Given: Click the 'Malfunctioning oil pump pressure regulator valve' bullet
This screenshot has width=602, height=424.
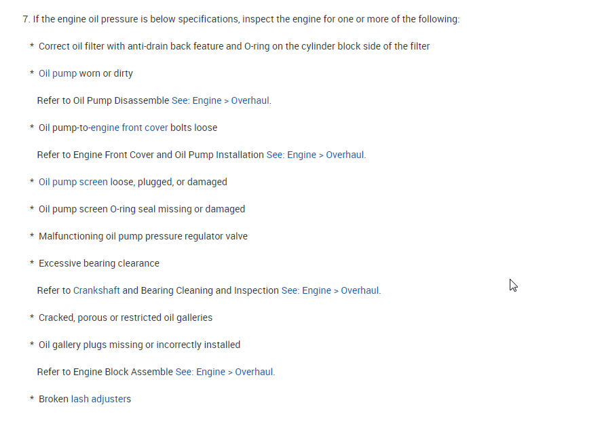Looking at the screenshot, I should [143, 236].
